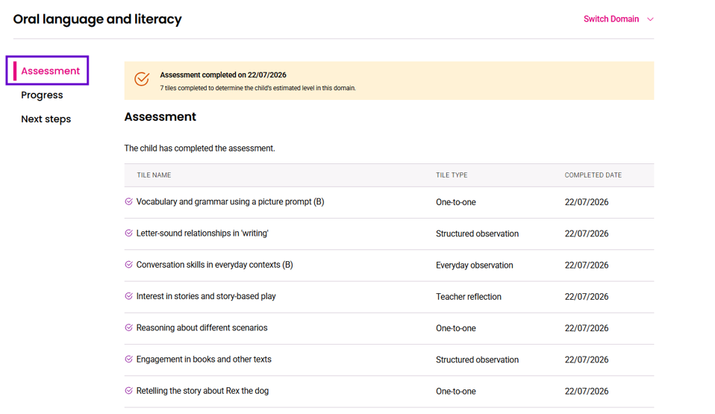Screen dimensions: 715x414
Task: Click 'Structured observation' in Engagement in books row
Action: 477,360
